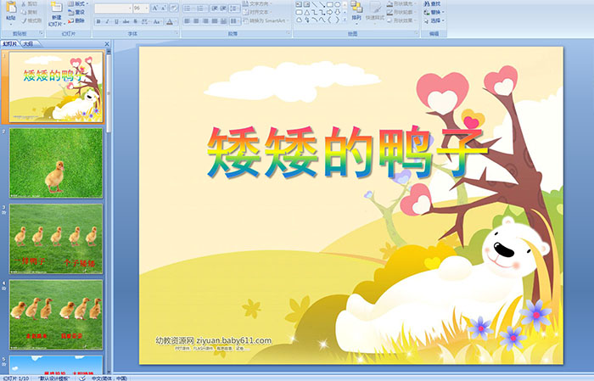The image size is (594, 381).
Task: Open the Align Text (对齐文本) dropdown
Action: pyautogui.click(x=258, y=12)
